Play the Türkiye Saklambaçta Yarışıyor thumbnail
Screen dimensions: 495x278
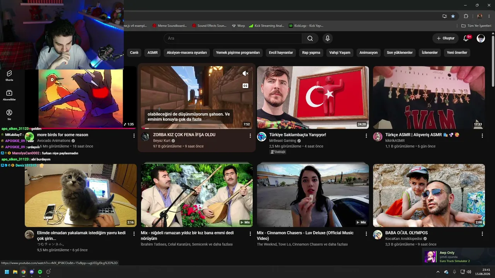point(313,97)
